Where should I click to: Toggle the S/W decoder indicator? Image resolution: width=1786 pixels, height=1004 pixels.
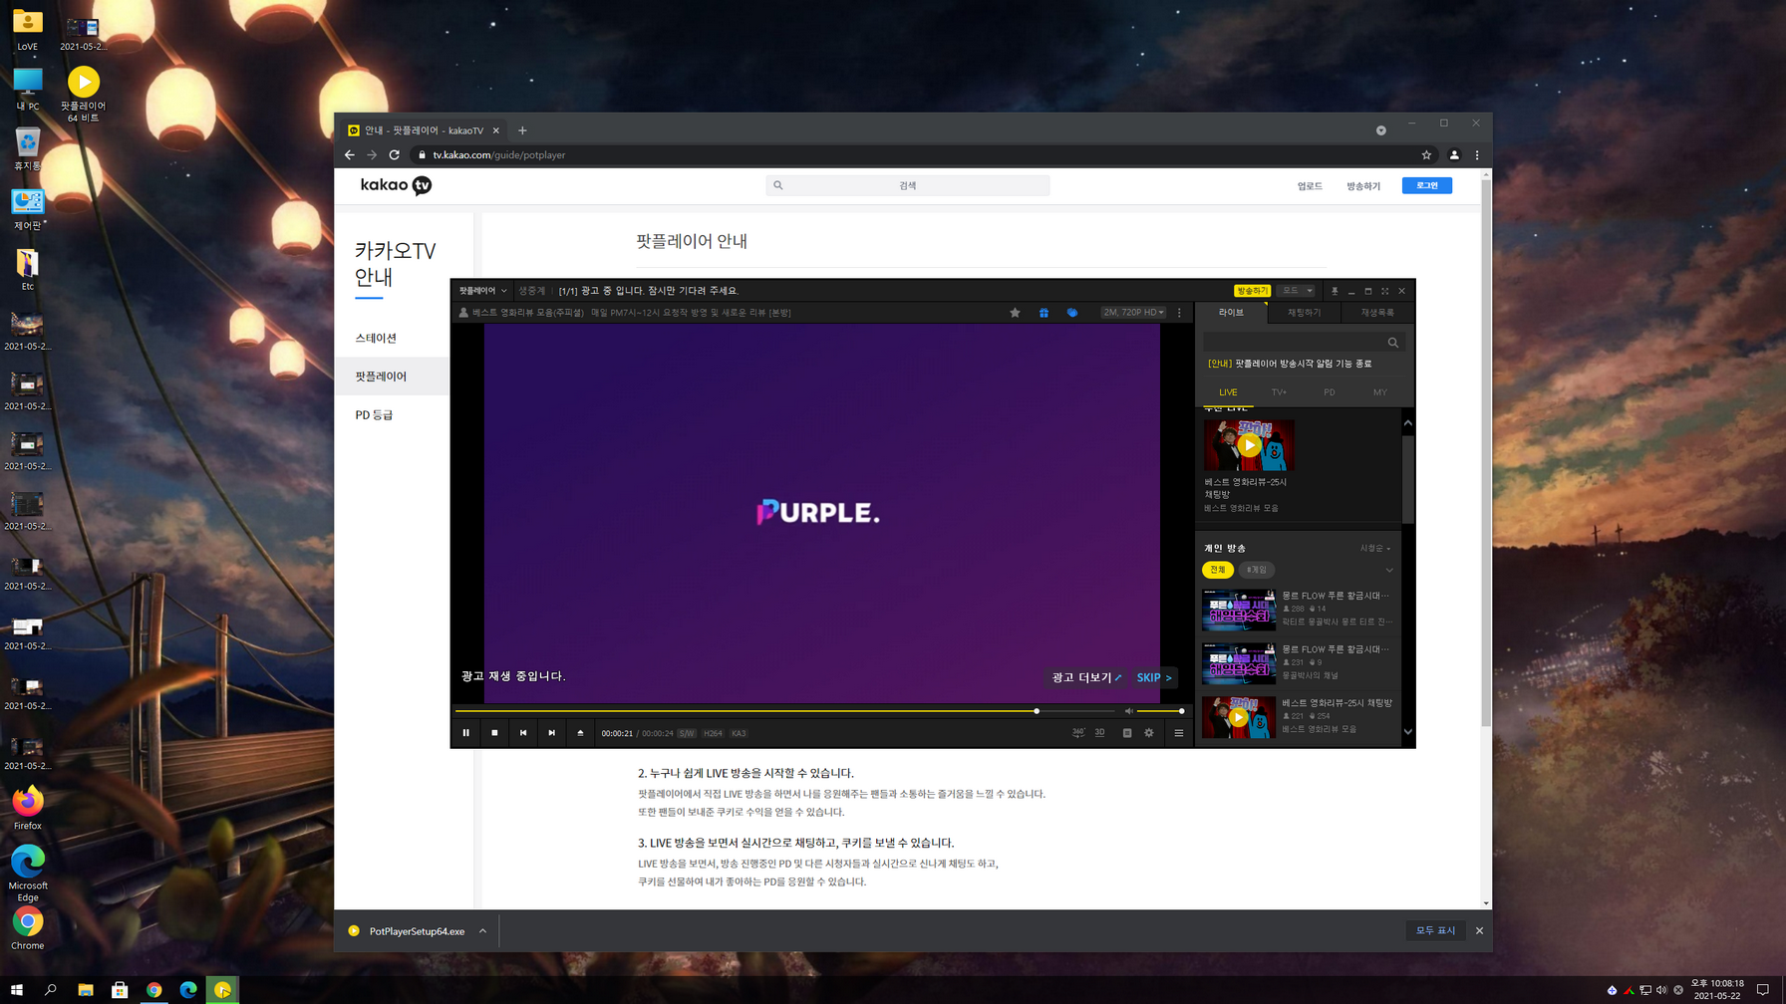tap(687, 733)
